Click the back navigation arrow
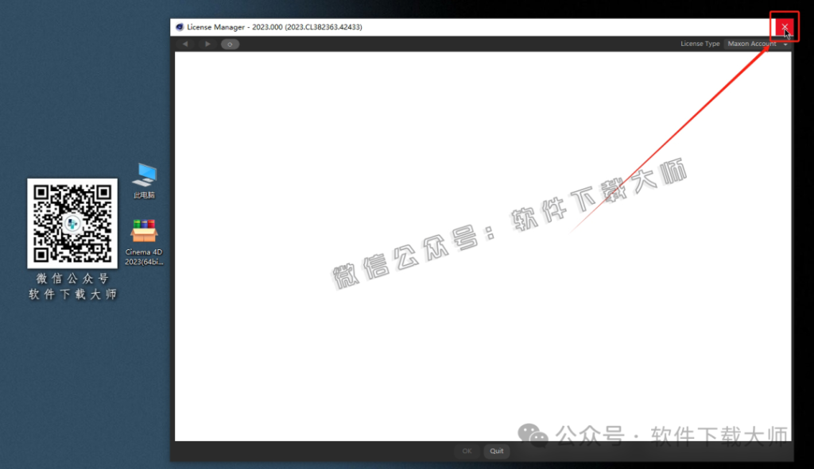 coord(185,44)
